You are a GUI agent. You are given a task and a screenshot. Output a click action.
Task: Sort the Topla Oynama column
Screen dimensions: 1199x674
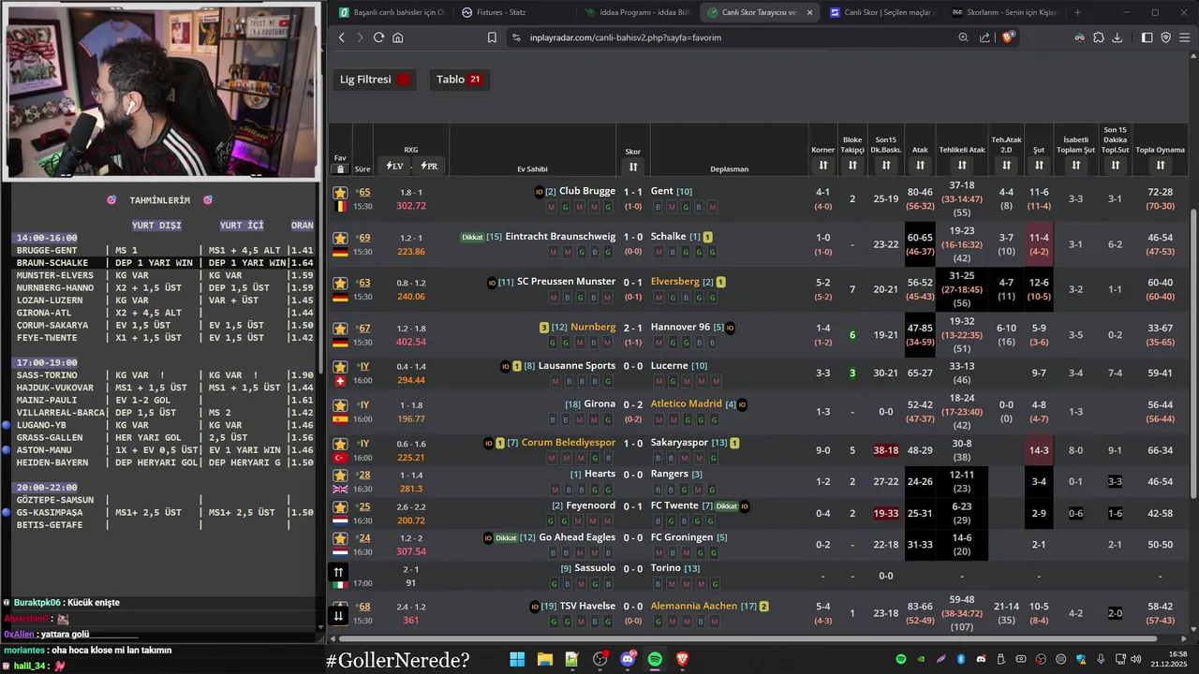click(x=1160, y=166)
